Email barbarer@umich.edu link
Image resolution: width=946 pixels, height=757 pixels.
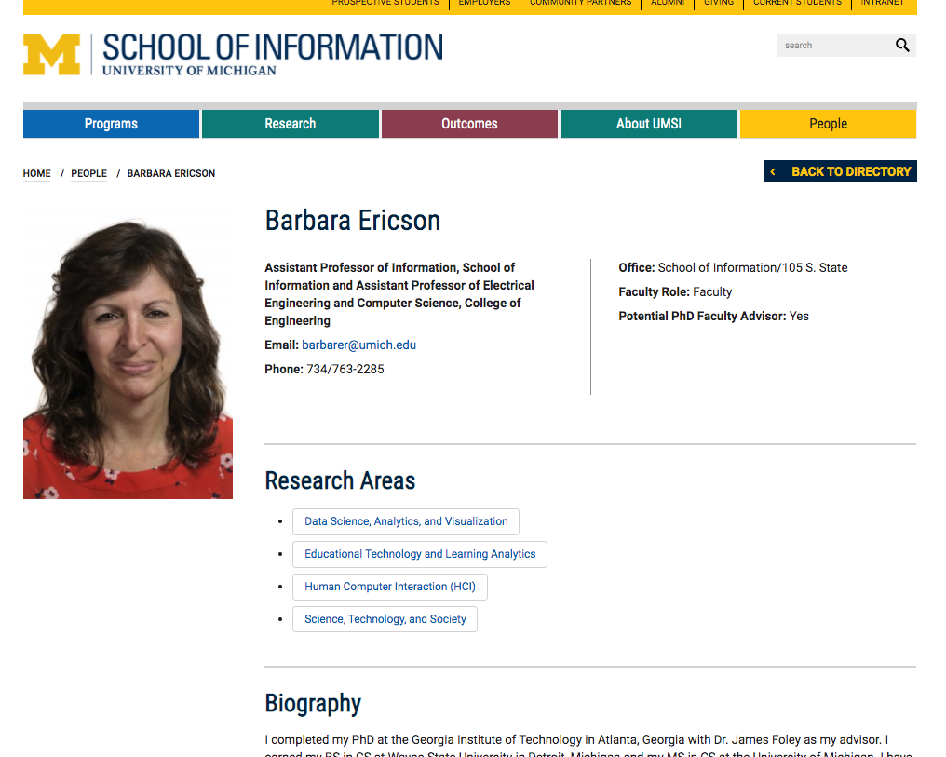[359, 345]
